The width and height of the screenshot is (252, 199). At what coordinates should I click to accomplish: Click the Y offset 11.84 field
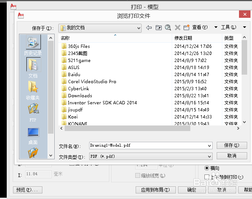pos(38,174)
